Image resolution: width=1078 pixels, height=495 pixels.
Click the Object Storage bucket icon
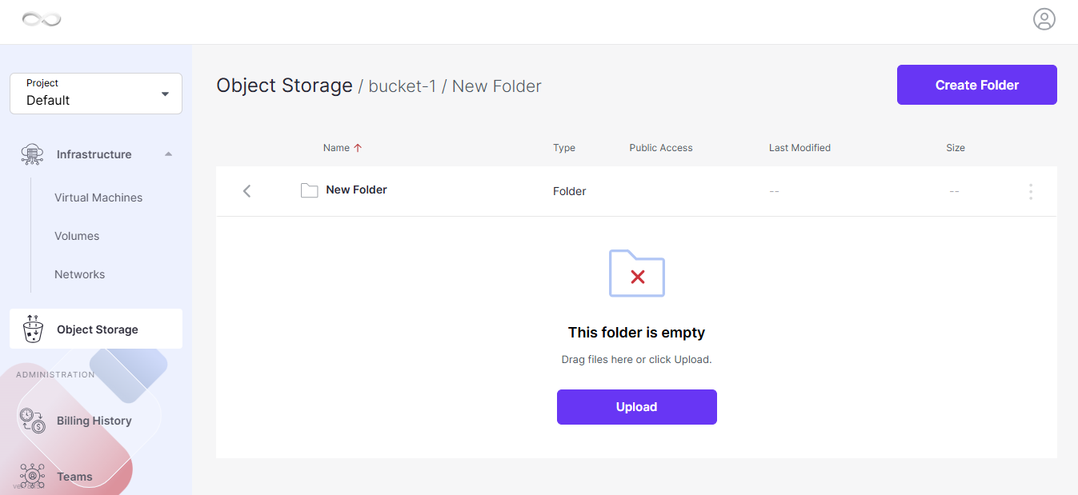pyautogui.click(x=33, y=329)
